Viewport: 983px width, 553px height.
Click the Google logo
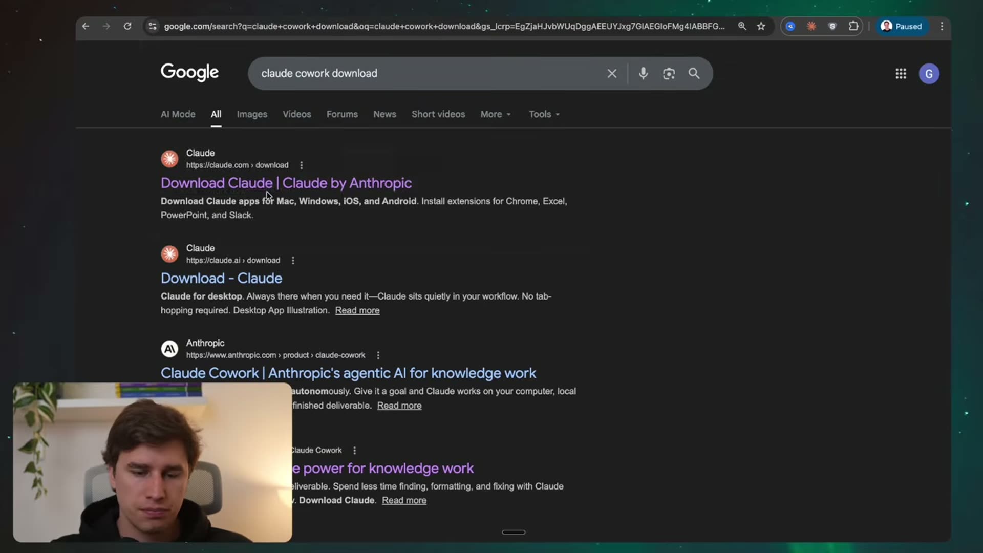click(189, 72)
